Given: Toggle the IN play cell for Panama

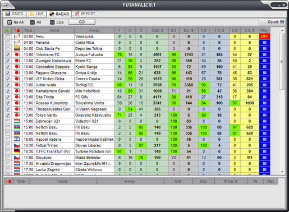Looking at the screenshot, I should pyautogui.click(x=264, y=43).
